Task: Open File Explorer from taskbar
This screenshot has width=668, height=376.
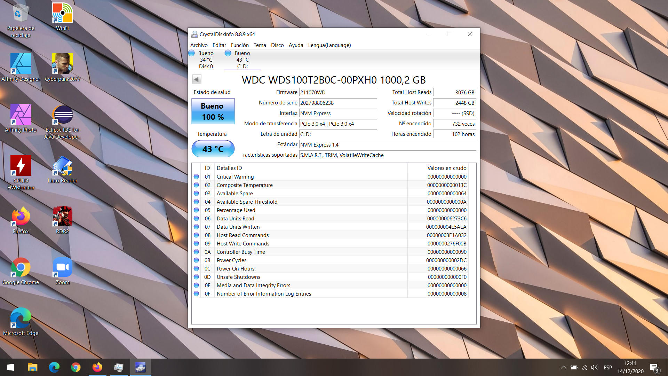Action: (x=32, y=367)
